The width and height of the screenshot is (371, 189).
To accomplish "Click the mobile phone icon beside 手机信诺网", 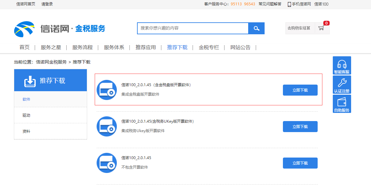I will [289, 4].
